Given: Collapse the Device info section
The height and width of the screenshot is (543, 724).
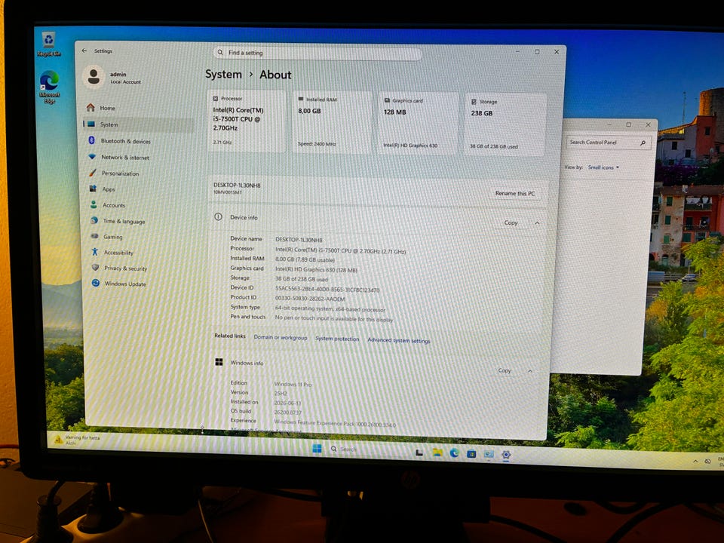Looking at the screenshot, I should pyautogui.click(x=537, y=223).
